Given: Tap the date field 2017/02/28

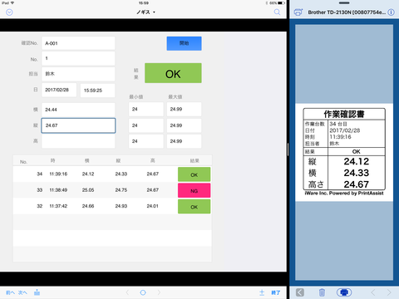Looking at the screenshot, I should click(59, 90).
